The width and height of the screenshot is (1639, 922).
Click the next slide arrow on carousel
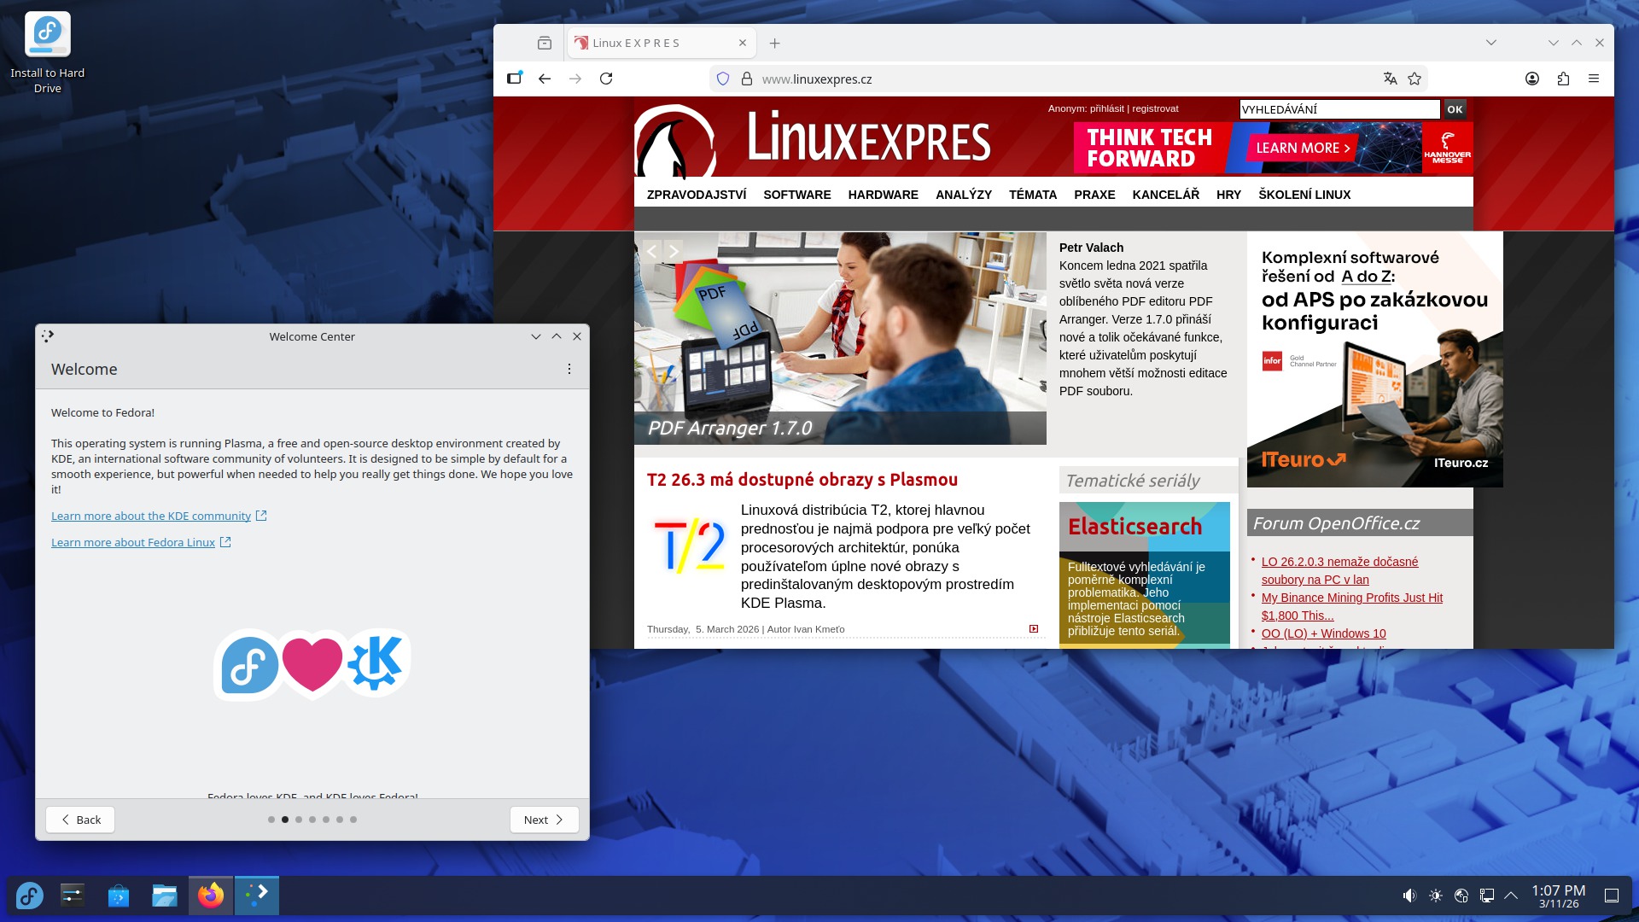pos(674,251)
